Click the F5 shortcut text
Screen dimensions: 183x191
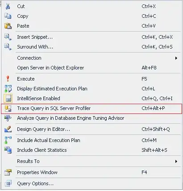(x=144, y=79)
